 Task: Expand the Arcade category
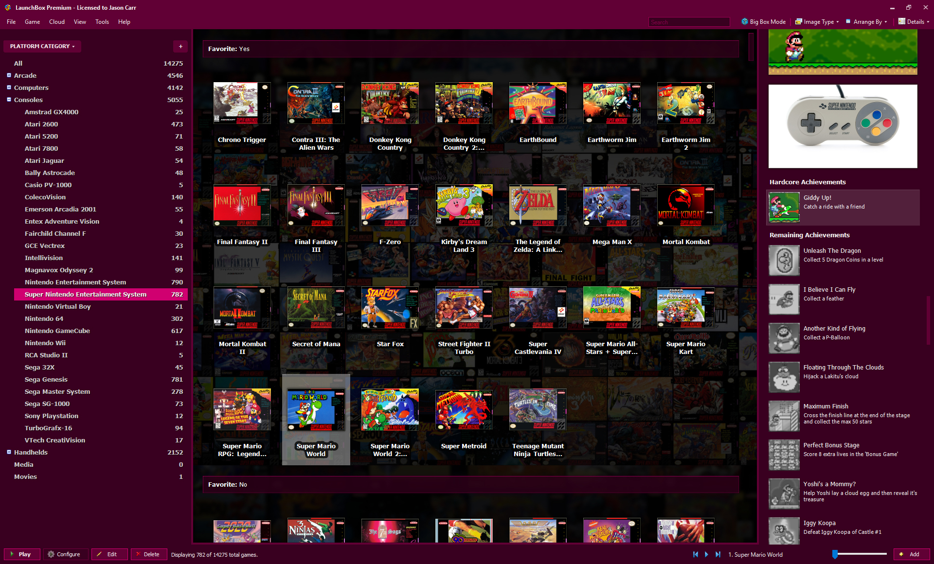(x=9, y=75)
